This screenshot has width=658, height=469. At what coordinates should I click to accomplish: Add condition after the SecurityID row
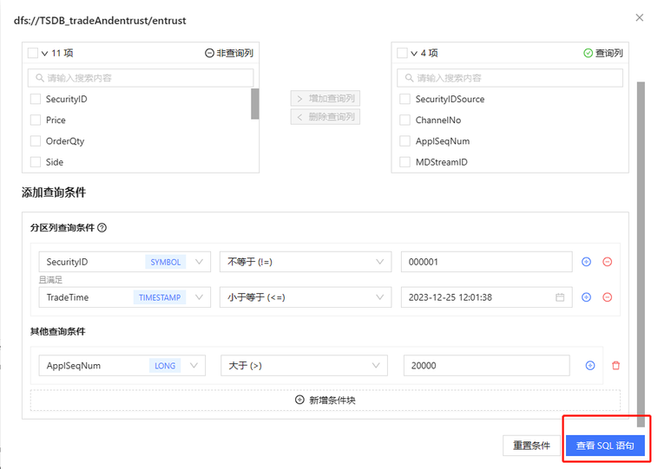(x=586, y=262)
